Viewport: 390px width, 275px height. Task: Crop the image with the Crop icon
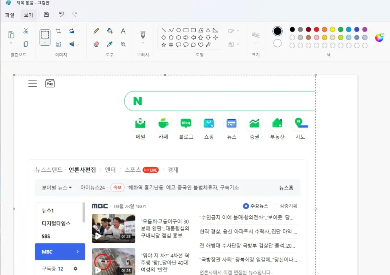point(58,31)
